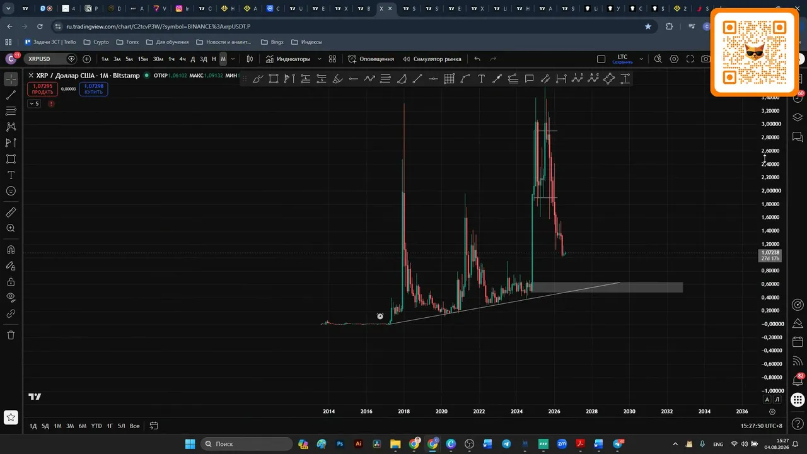Select the 6М date range
The width and height of the screenshot is (807, 454).
point(83,426)
